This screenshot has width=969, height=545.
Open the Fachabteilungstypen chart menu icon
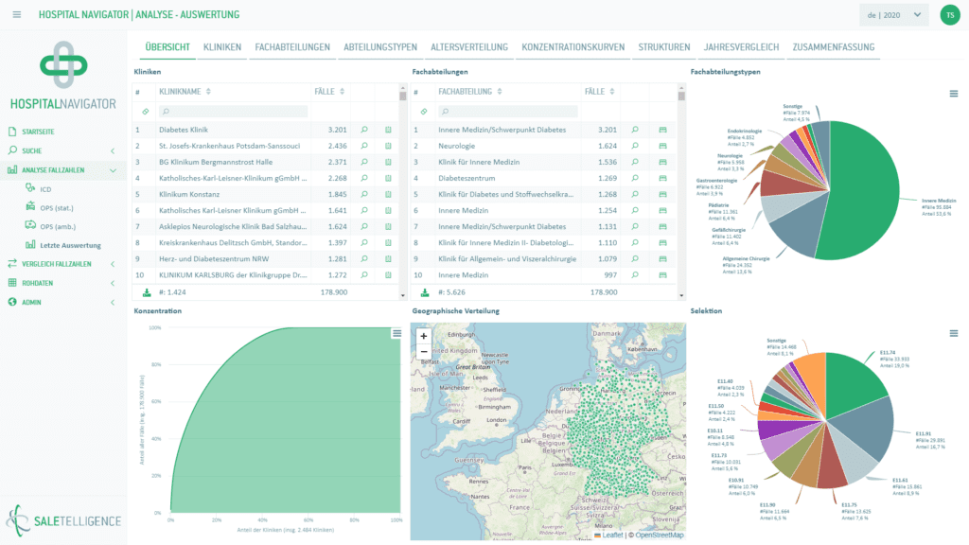[x=953, y=93]
